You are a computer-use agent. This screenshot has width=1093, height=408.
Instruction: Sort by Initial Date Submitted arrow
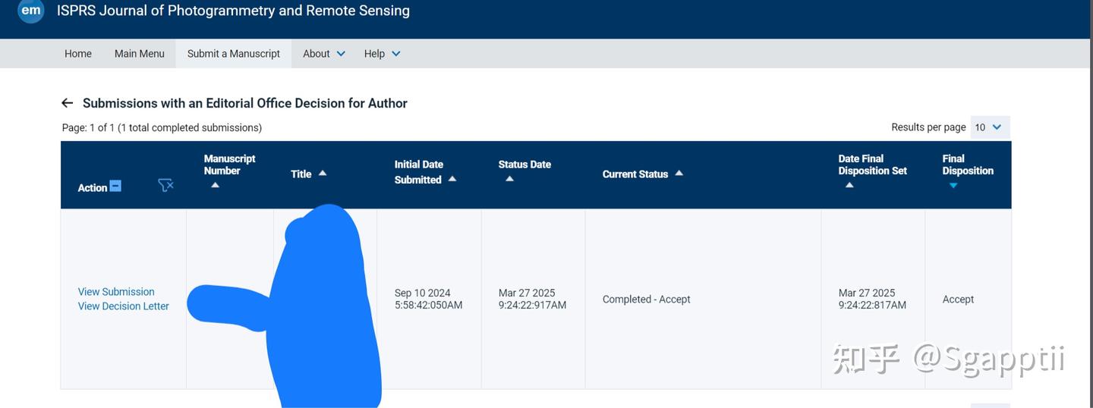[x=452, y=179]
